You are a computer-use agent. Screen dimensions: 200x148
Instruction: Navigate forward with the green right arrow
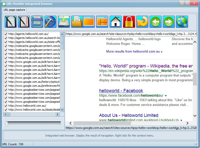click(x=169, y=22)
